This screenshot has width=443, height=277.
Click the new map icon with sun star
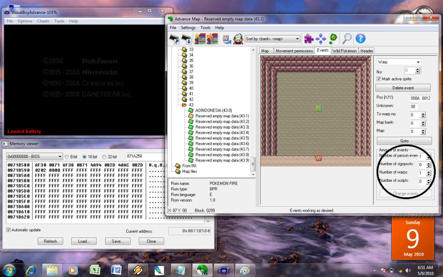(199, 39)
